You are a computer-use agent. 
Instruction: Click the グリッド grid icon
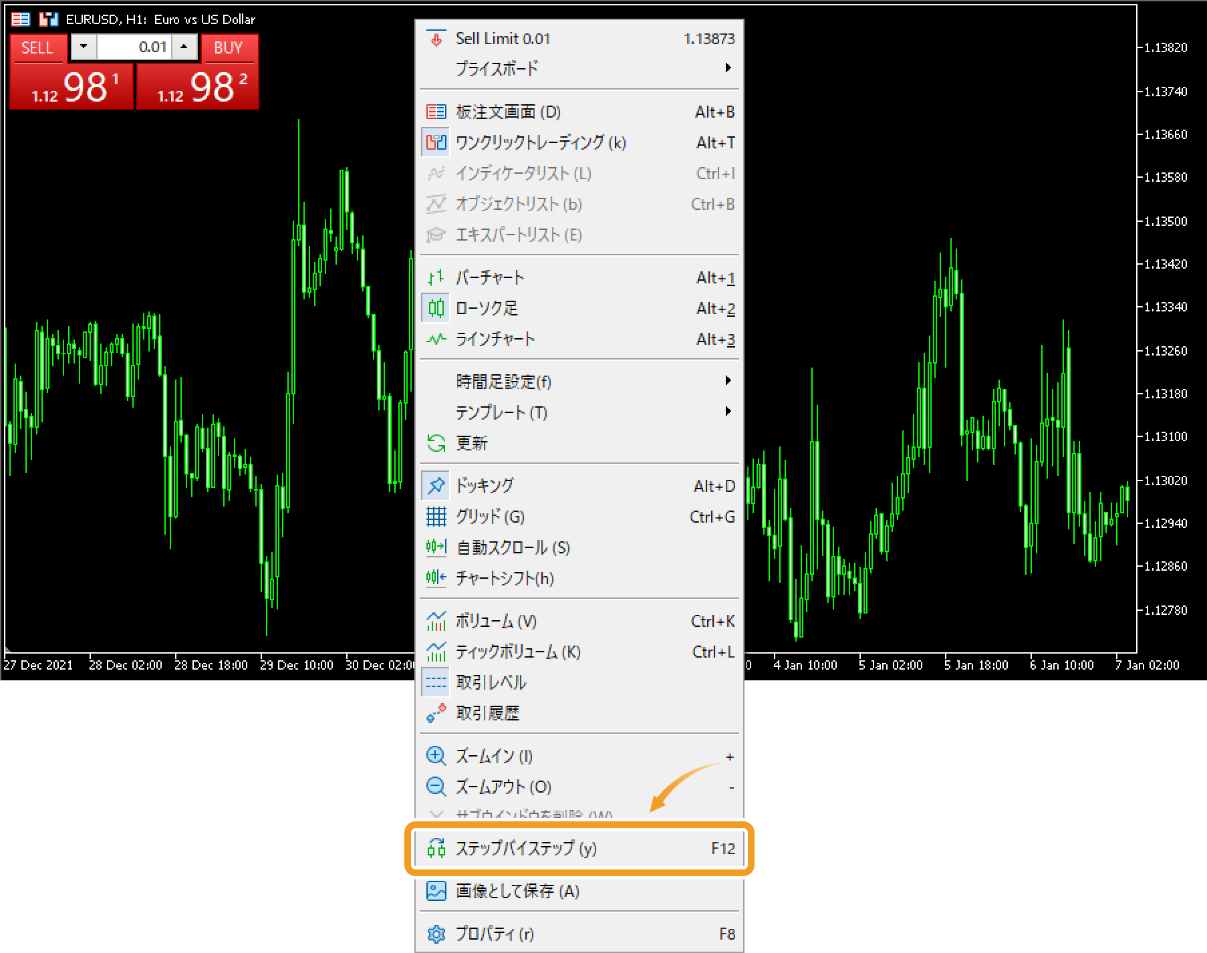coord(436,517)
